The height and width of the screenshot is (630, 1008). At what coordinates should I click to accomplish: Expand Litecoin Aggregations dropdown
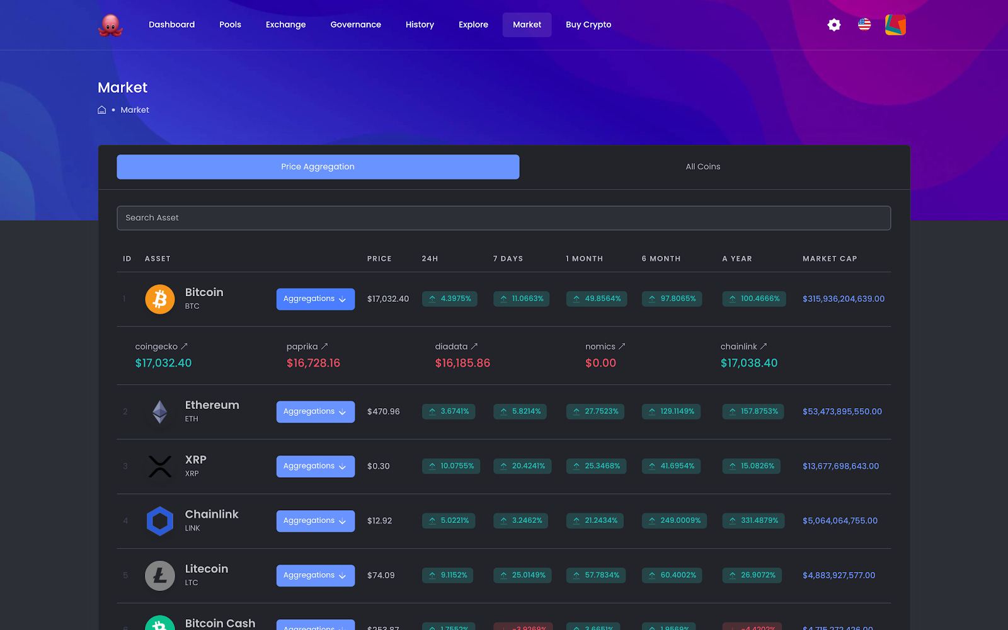tap(316, 575)
